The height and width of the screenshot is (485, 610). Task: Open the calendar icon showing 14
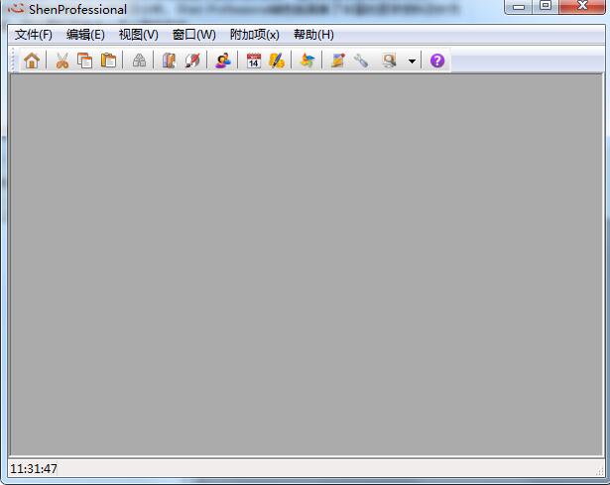(x=253, y=61)
